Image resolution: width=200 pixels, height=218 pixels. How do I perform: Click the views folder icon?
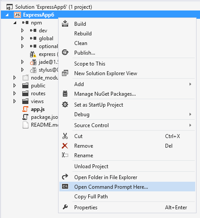25,101
